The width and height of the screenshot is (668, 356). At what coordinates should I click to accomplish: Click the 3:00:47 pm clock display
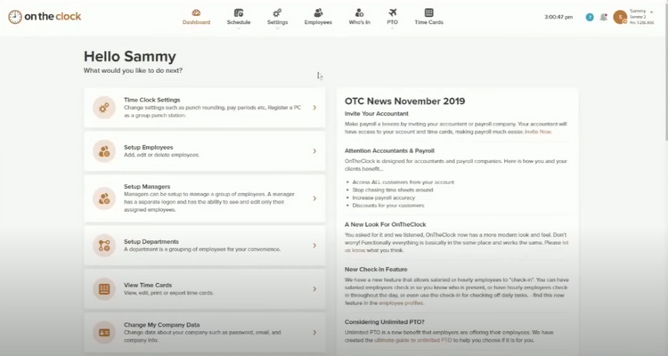pyautogui.click(x=558, y=17)
